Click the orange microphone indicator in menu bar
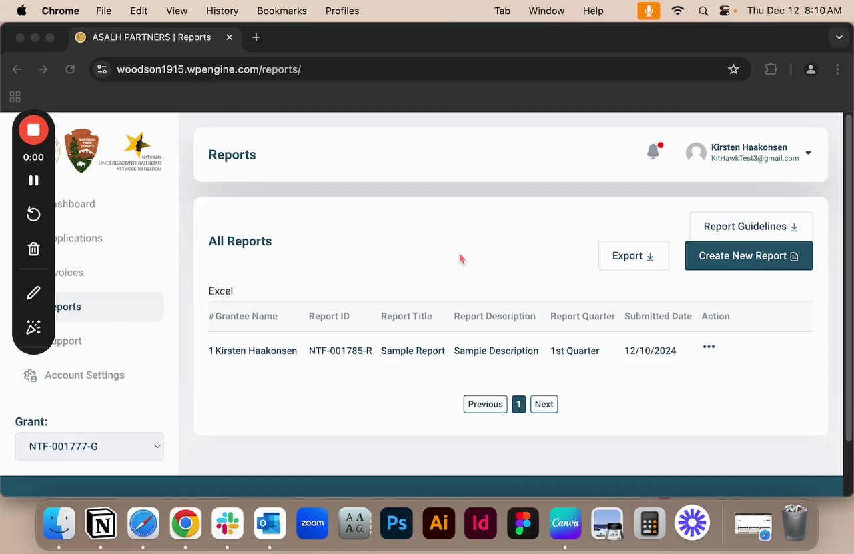854x554 pixels. (648, 11)
